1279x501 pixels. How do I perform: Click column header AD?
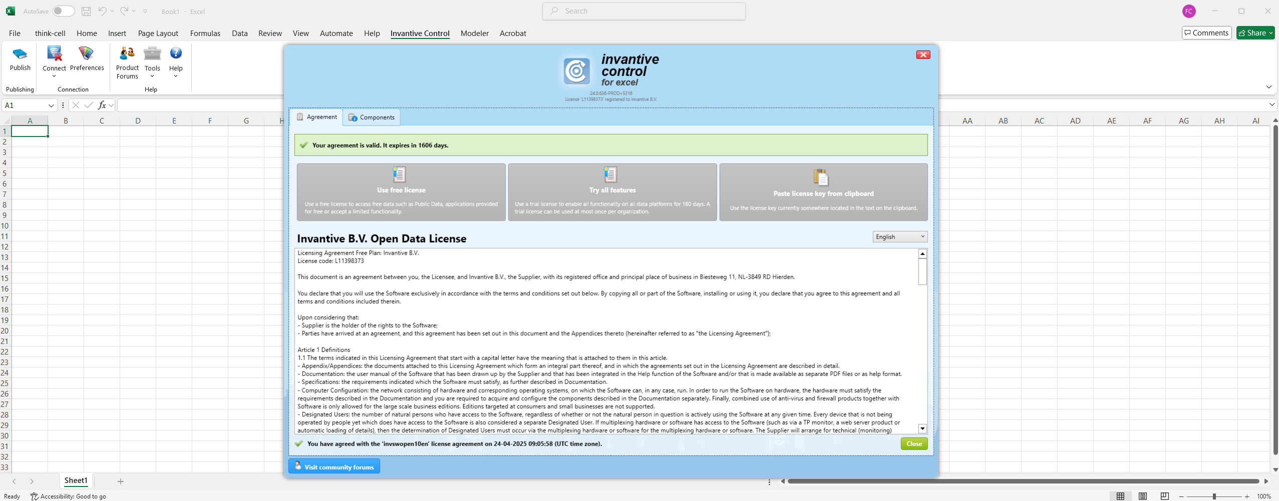click(x=1075, y=120)
